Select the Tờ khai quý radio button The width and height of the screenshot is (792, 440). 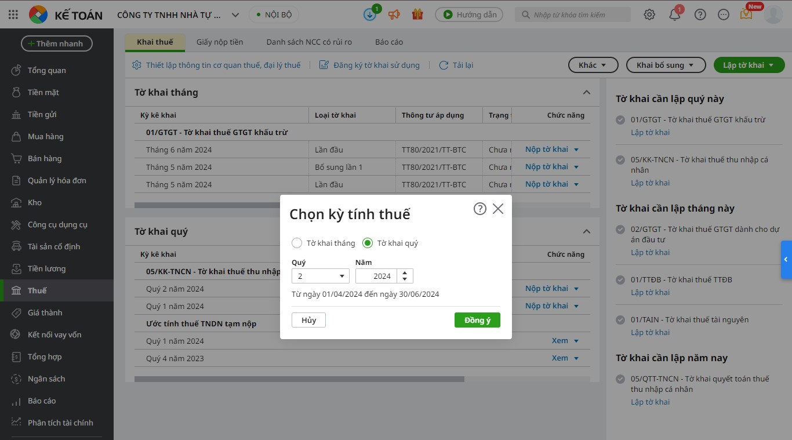click(x=368, y=243)
